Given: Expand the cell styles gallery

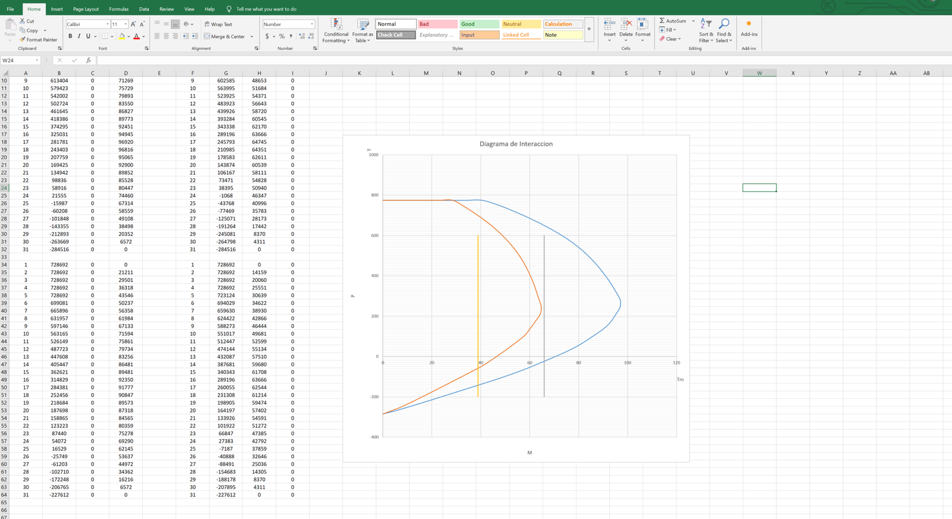Looking at the screenshot, I should click(x=589, y=29).
